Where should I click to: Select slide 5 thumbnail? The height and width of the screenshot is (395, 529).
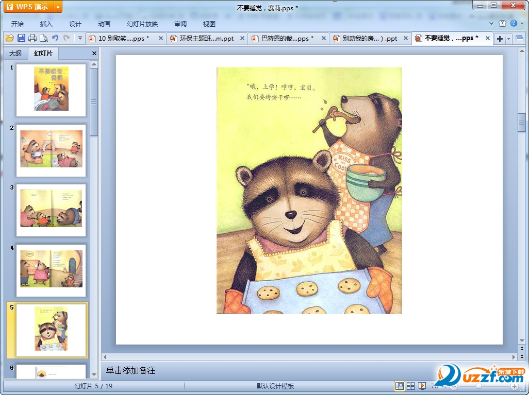51,330
